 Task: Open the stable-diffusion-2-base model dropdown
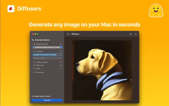point(48,47)
